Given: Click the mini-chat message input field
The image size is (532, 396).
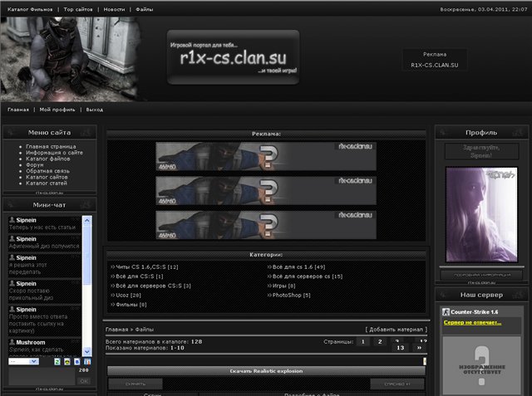Looking at the screenshot, I should point(42,377).
